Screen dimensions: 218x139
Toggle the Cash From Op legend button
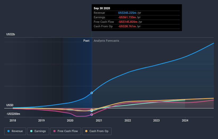point(97,131)
